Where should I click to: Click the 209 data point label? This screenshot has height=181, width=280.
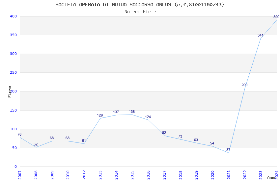click(244, 85)
